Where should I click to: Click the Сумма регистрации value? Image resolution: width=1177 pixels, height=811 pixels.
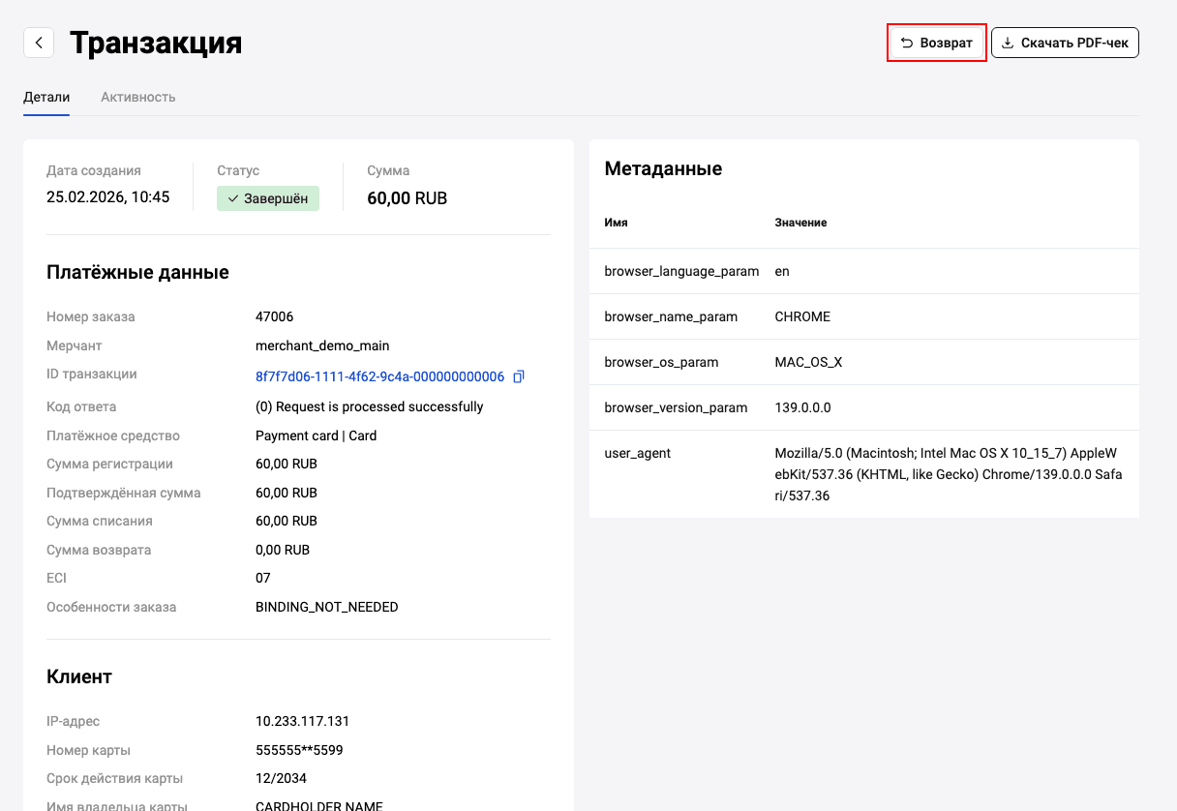[x=287, y=464]
